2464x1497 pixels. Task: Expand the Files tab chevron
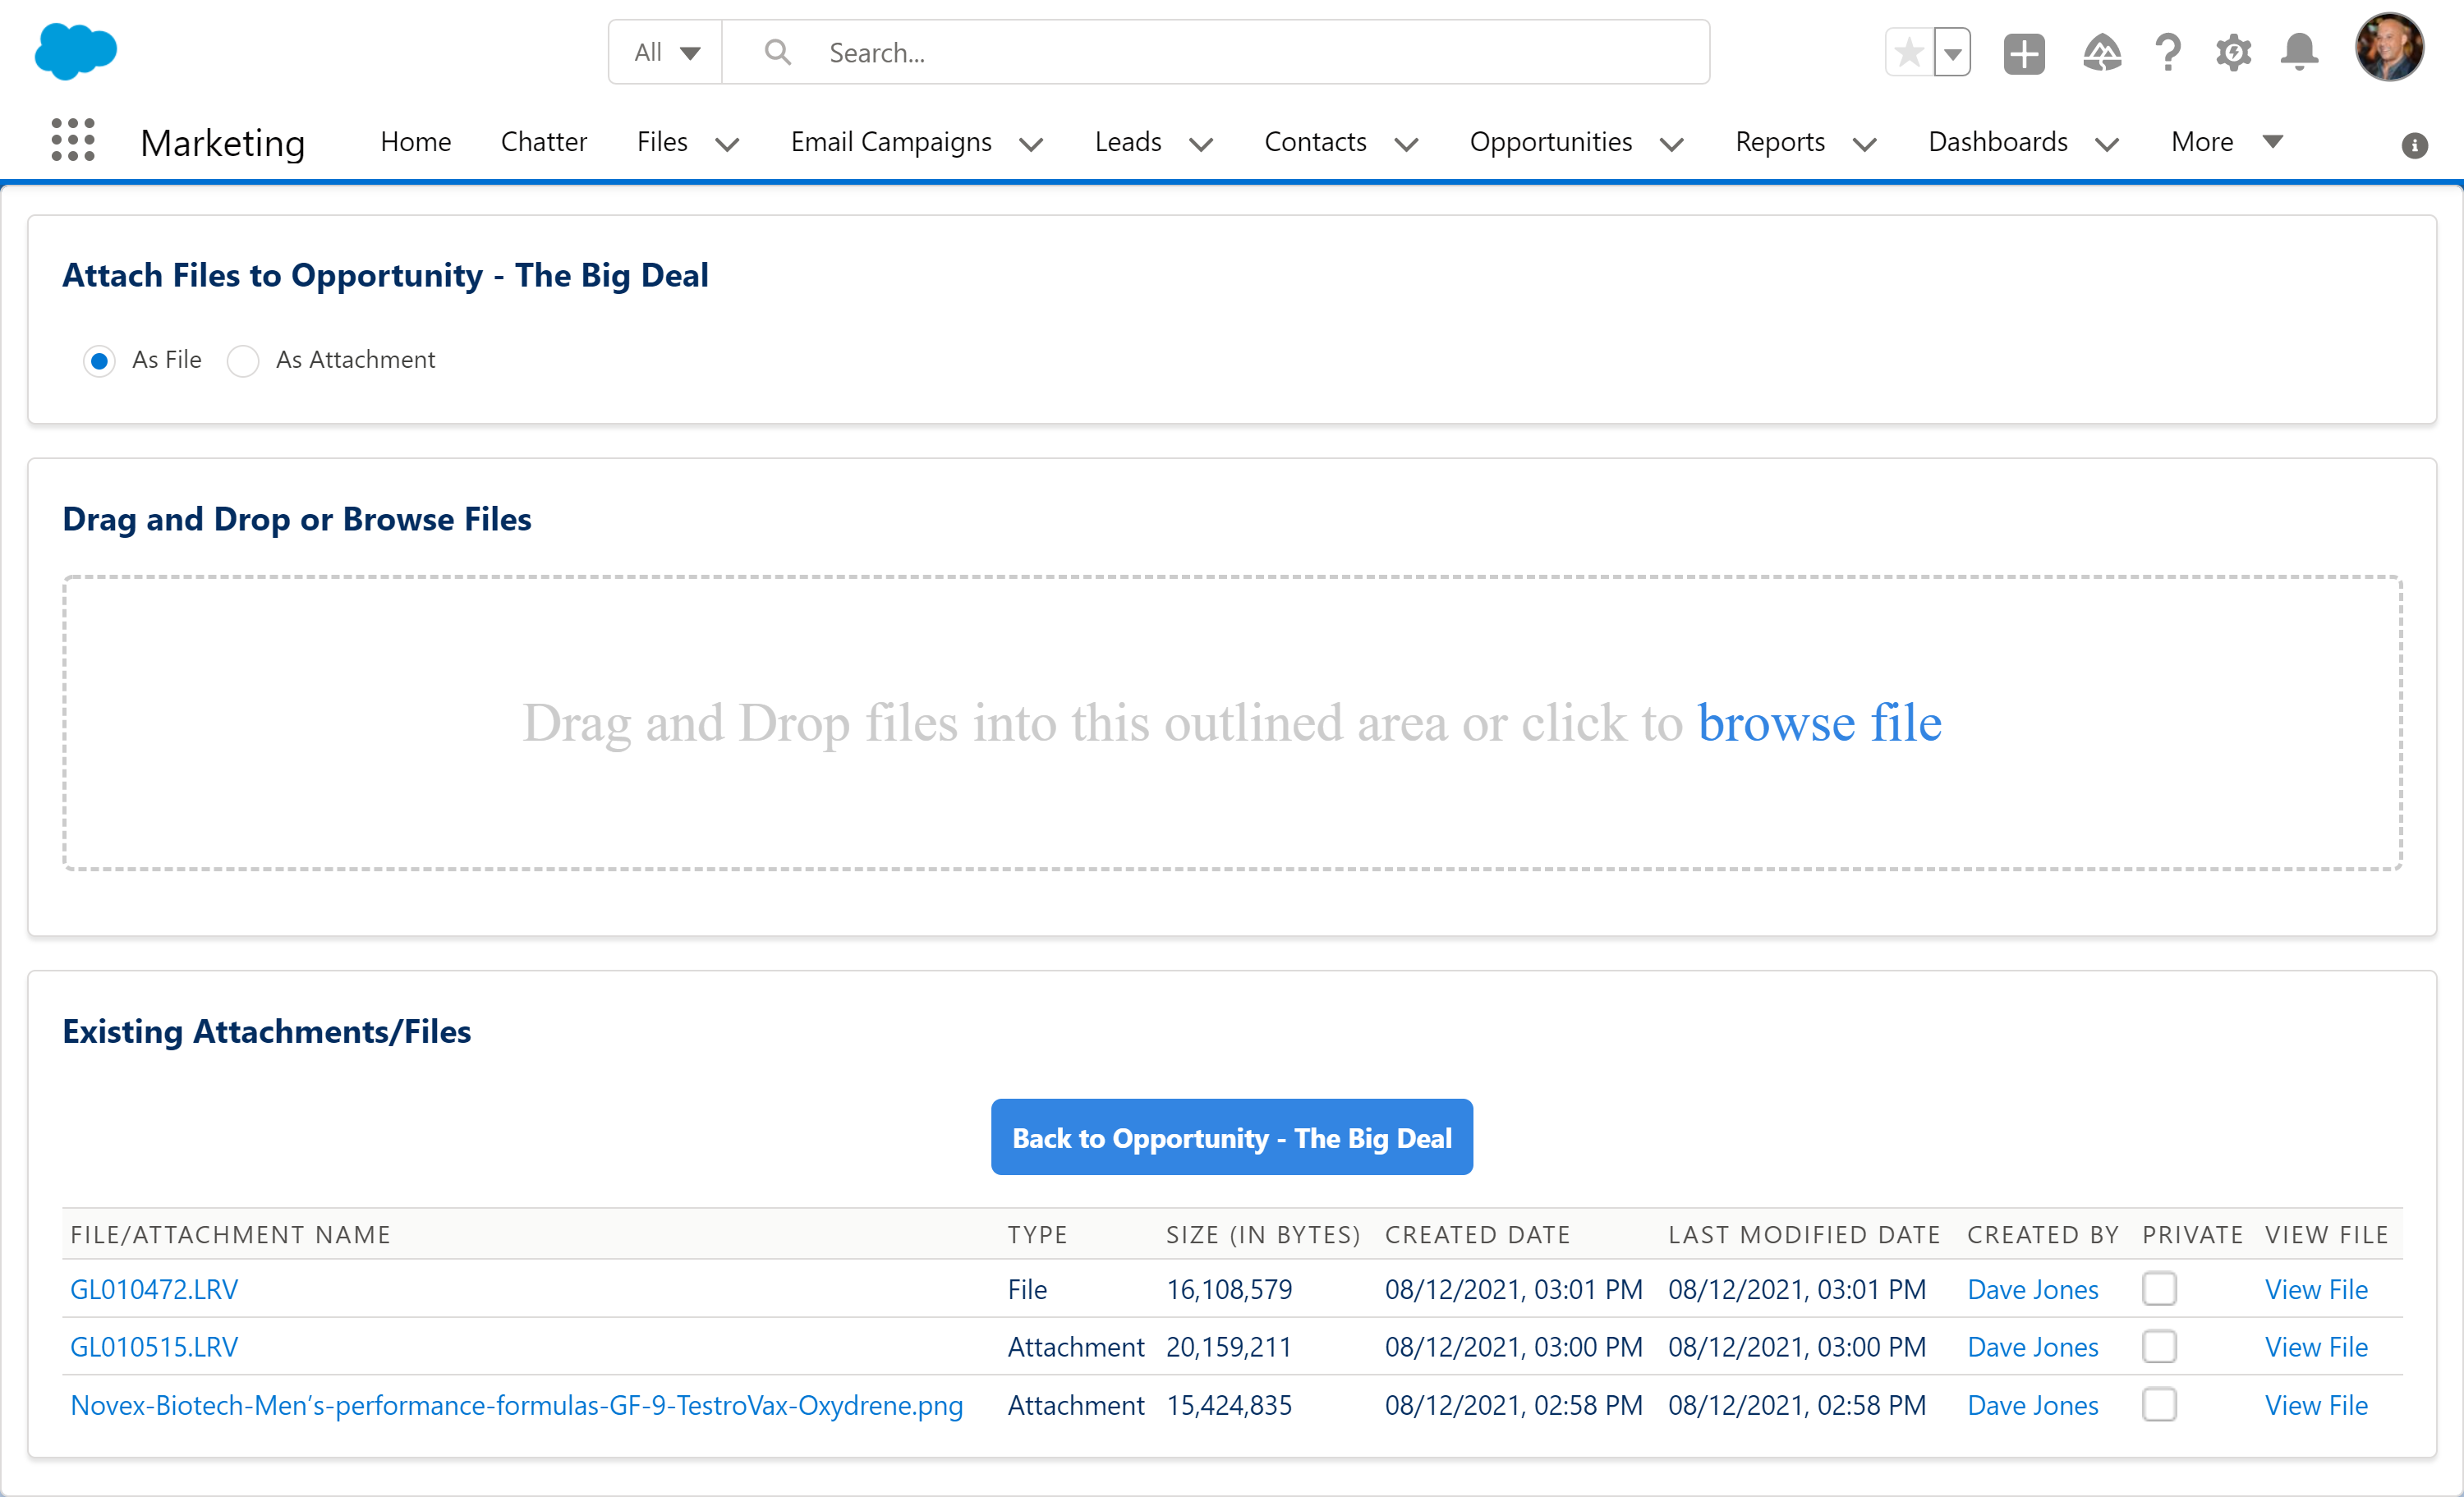pyautogui.click(x=727, y=145)
